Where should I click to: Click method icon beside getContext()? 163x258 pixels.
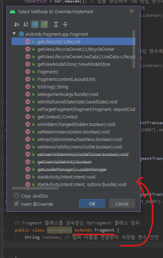(28, 117)
